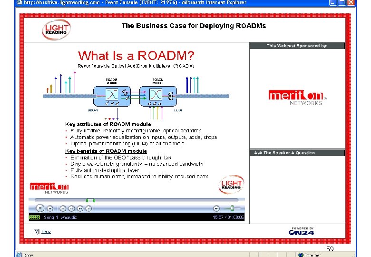Click the left ROADM module diagram box

[x=112, y=96]
